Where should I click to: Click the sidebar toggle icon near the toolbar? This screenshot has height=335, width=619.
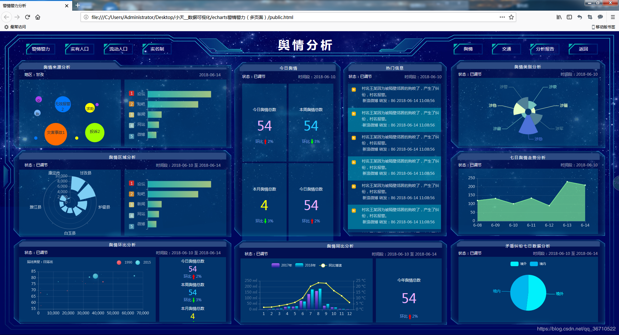pos(569,17)
